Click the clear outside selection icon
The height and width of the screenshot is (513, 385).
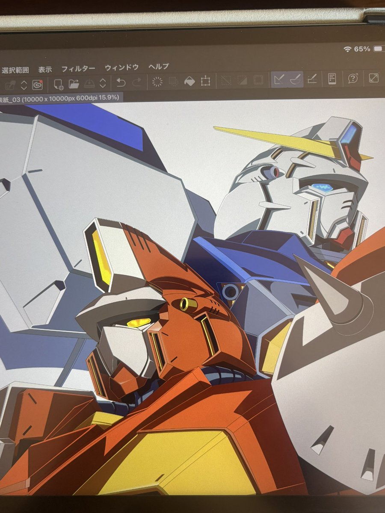173,81
